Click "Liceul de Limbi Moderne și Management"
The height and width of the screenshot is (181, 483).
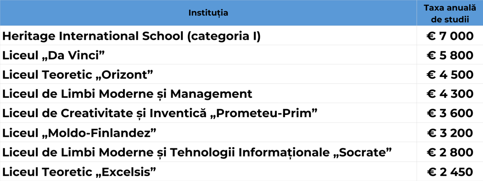tap(127, 94)
